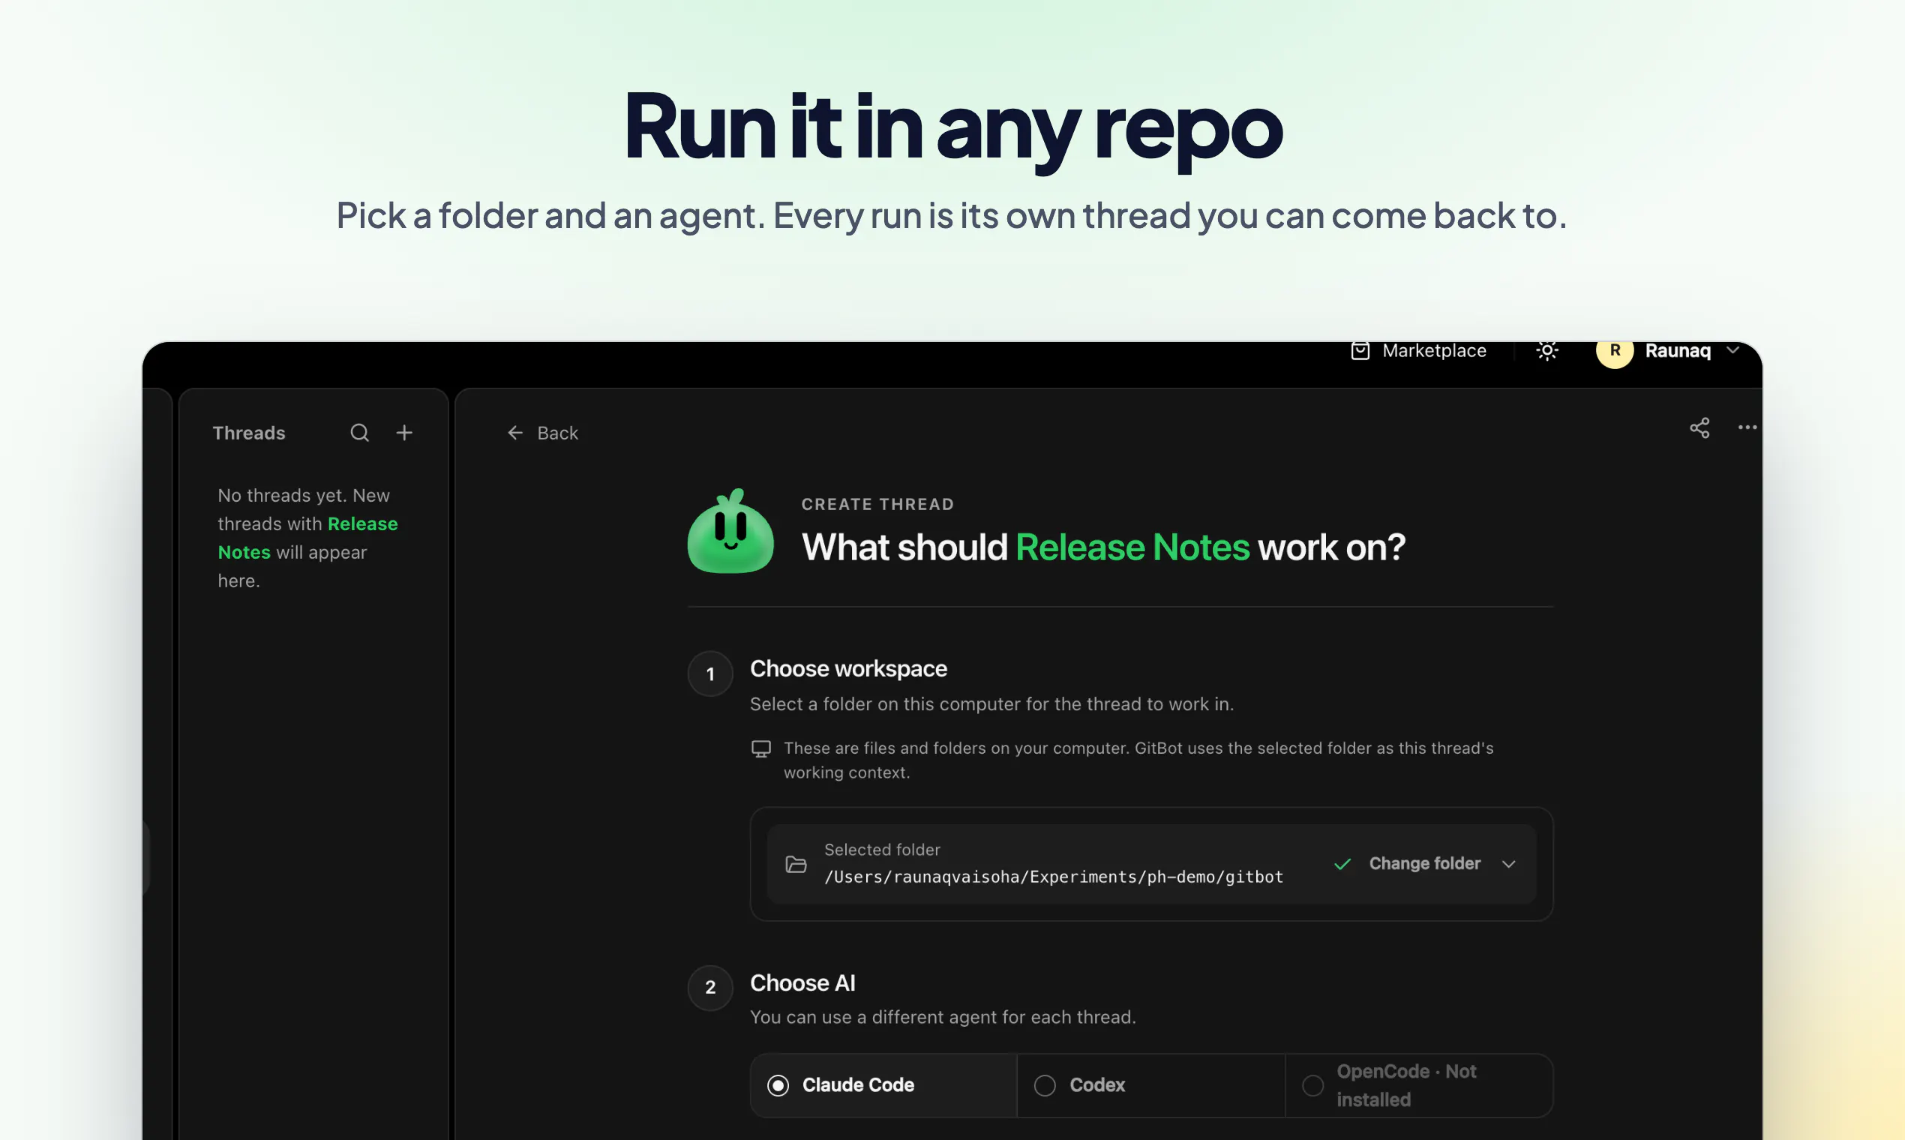
Task: Open the Raunaq account dropdown chevron
Action: pyautogui.click(x=1733, y=351)
